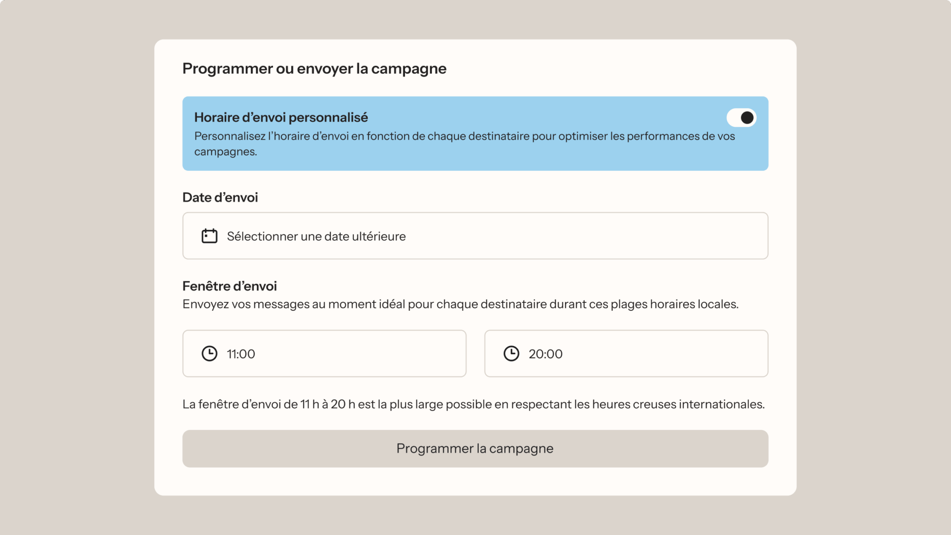
Task: Click the dark knob of the schedule toggle
Action: (747, 117)
